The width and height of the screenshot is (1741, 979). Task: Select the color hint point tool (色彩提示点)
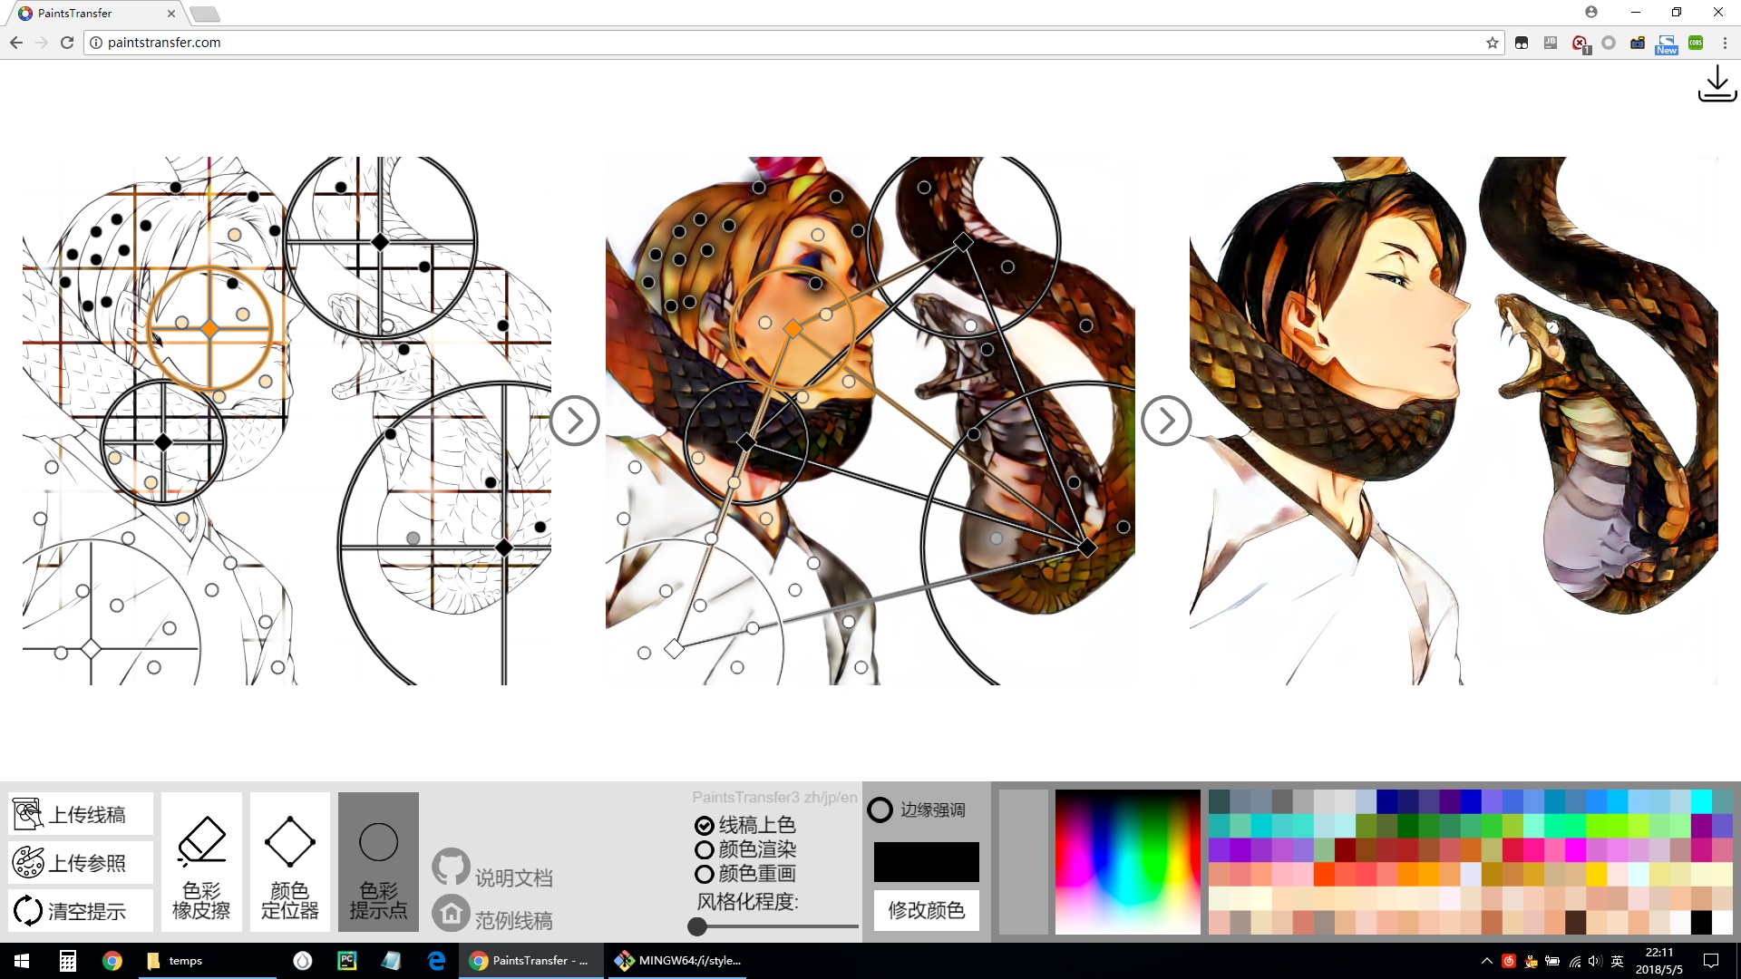[x=378, y=861]
